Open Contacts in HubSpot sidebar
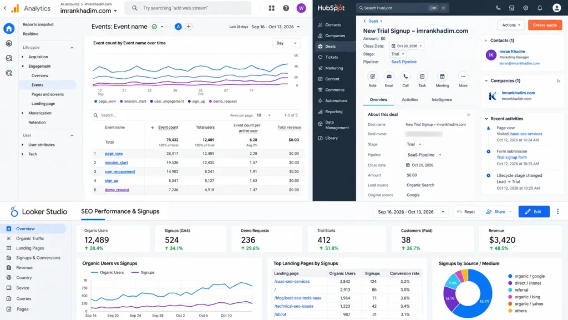 (x=333, y=25)
